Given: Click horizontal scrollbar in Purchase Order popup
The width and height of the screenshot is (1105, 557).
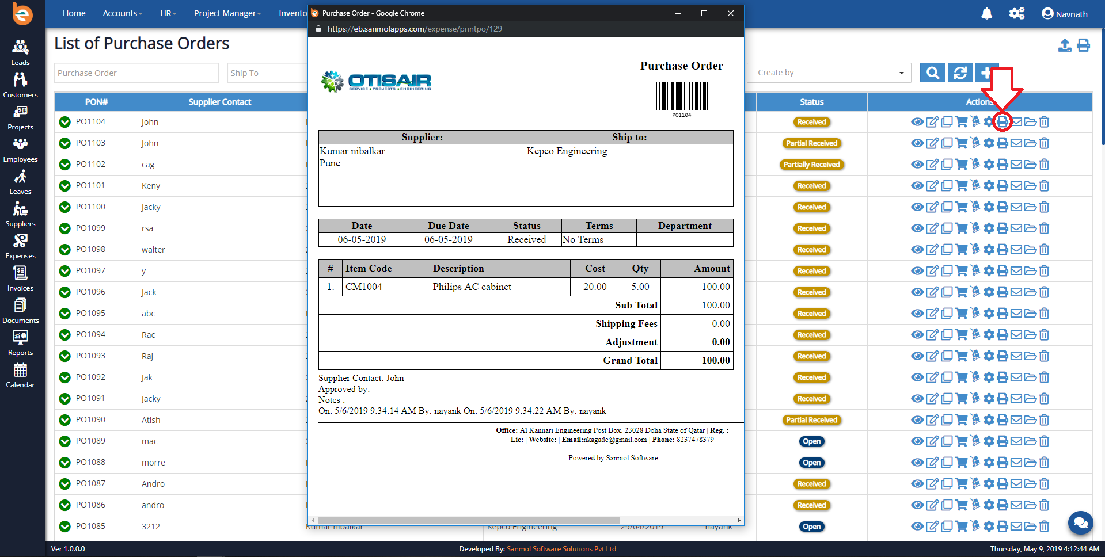Looking at the screenshot, I should click(468, 520).
